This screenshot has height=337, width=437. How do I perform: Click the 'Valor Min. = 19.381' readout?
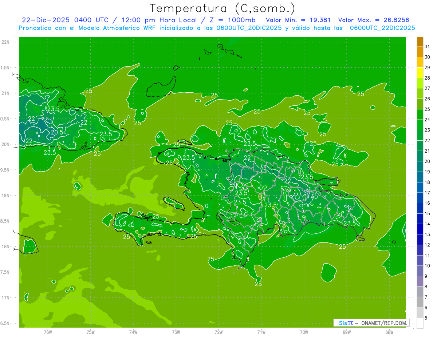click(299, 20)
